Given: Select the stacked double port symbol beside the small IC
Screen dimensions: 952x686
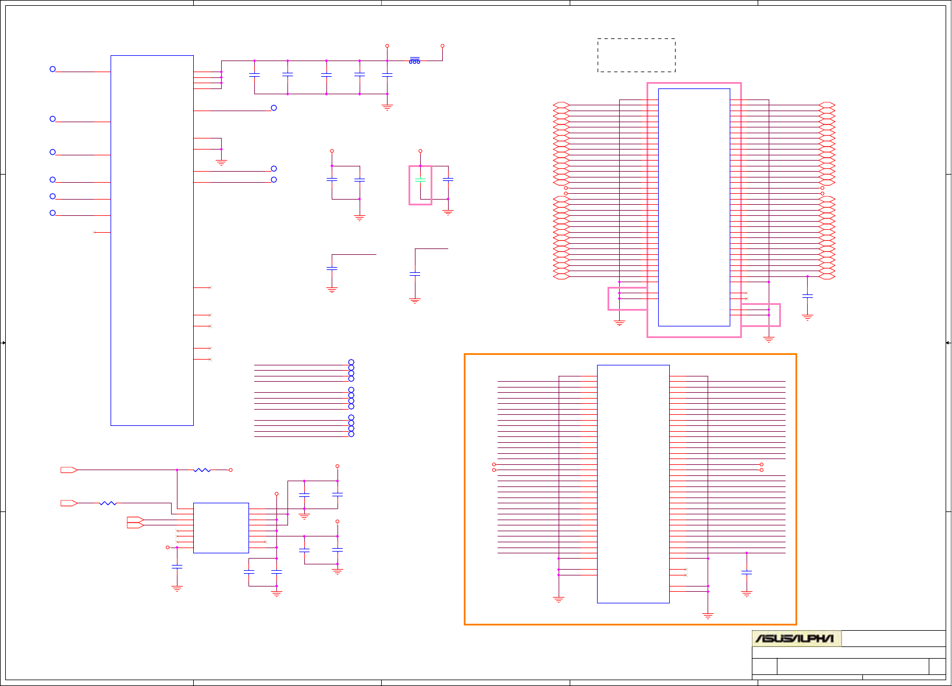Looking at the screenshot, I should [x=135, y=523].
